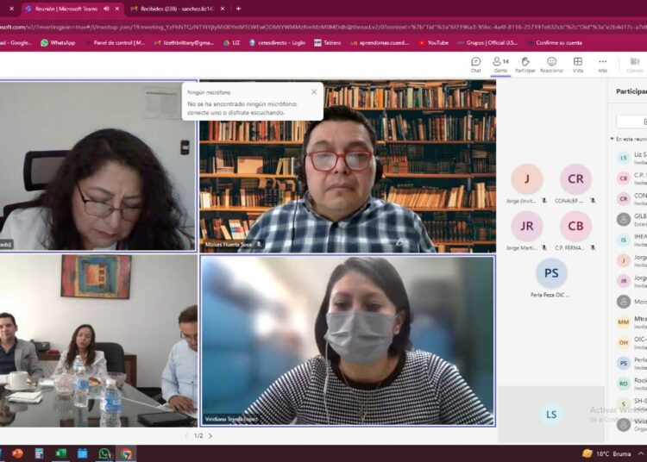
Task: Open the YouTube bookmark
Action: pyautogui.click(x=433, y=42)
